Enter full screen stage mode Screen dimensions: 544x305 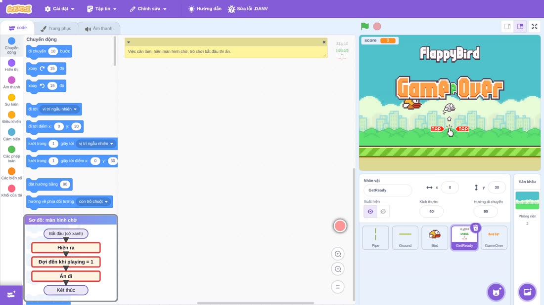tap(534, 26)
